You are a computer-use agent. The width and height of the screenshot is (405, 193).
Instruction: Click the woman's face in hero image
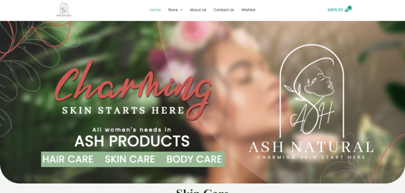[x=248, y=88]
